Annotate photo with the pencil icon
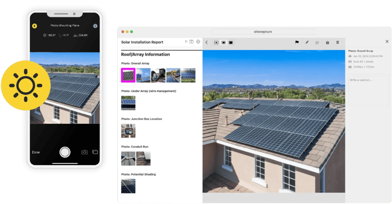The width and height of the screenshot is (392, 204). 307,42
